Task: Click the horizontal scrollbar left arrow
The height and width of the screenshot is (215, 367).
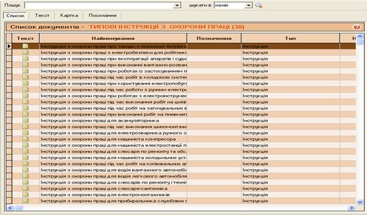Action: pyautogui.click(x=10, y=208)
